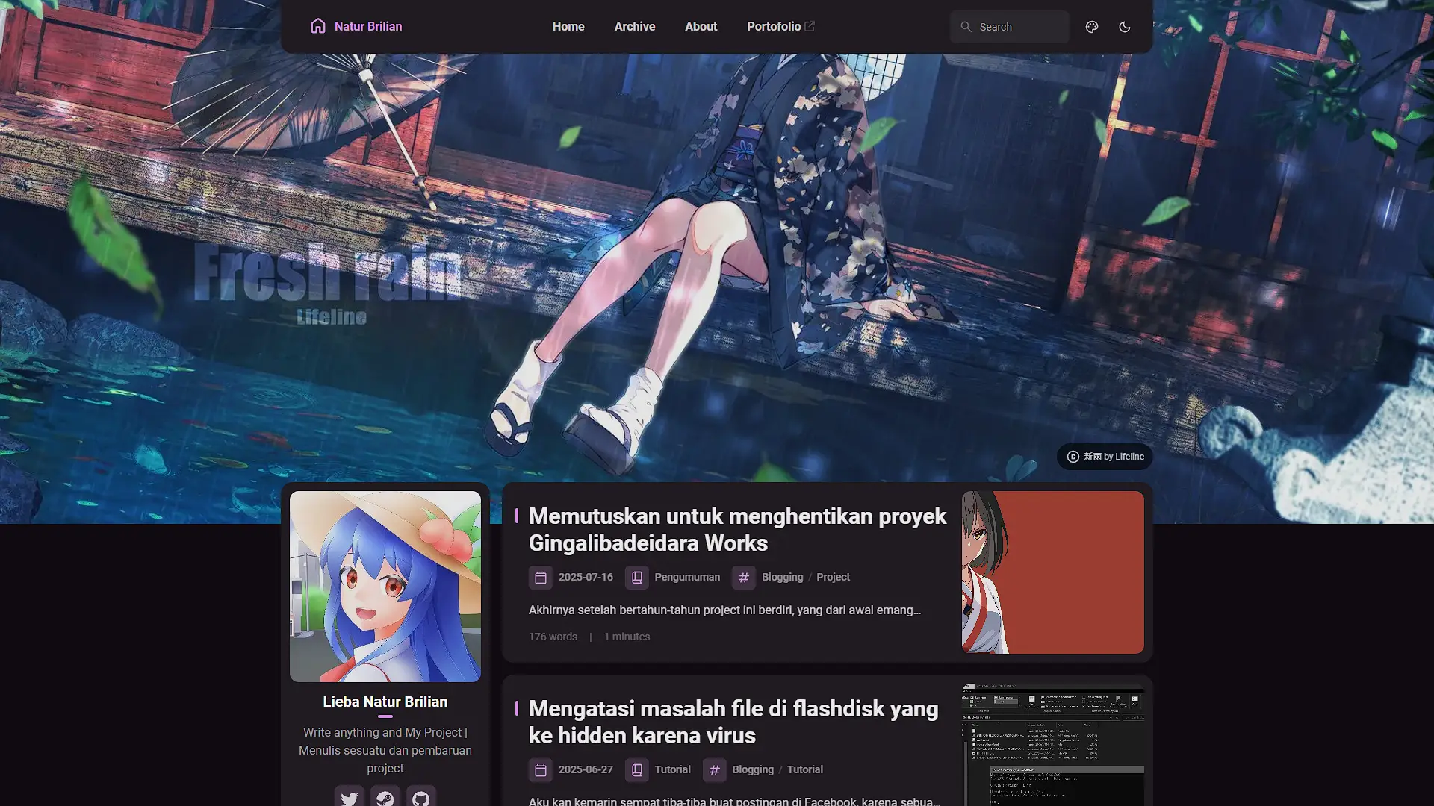Open the red shrine maiden post thumbnail
This screenshot has width=1434, height=806.
[x=1053, y=572]
